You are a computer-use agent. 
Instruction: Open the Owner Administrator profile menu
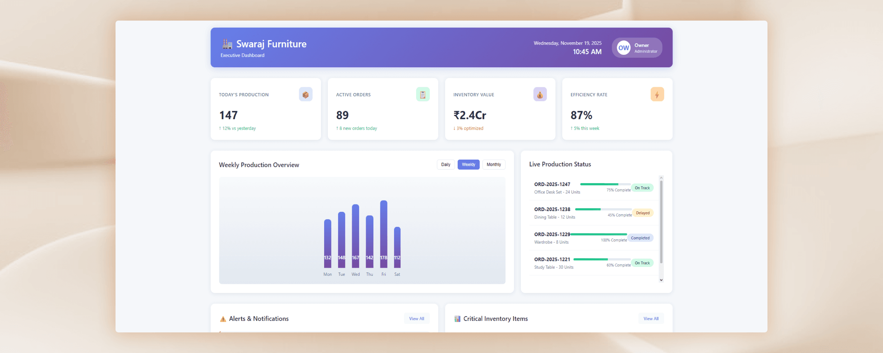tap(637, 48)
